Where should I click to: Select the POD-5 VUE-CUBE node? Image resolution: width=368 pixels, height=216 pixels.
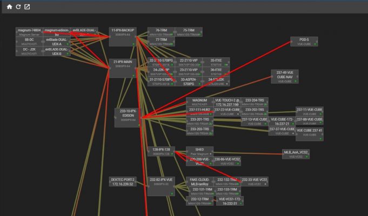304,42
